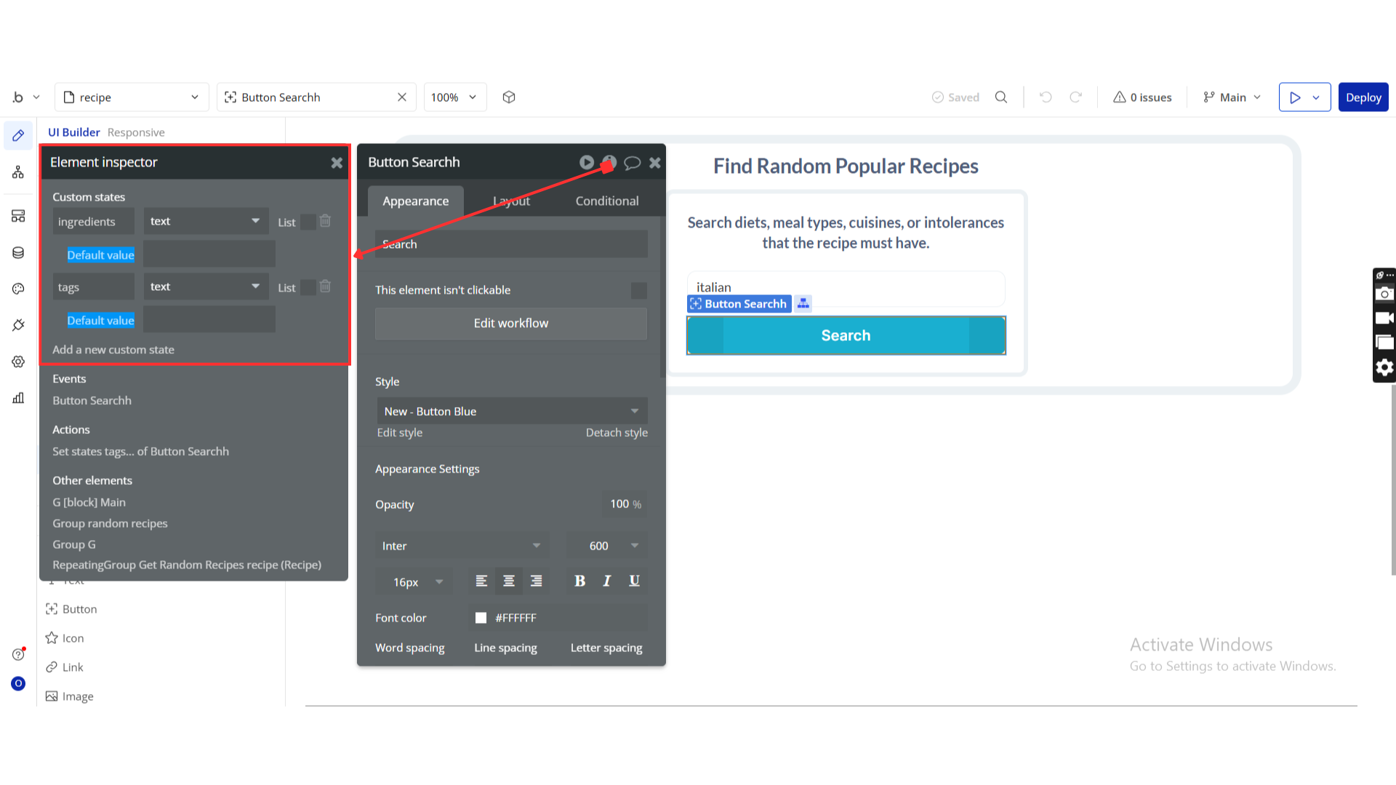Screen dimensions: 1396x785
Task: Click the white font color swatch
Action: point(481,618)
